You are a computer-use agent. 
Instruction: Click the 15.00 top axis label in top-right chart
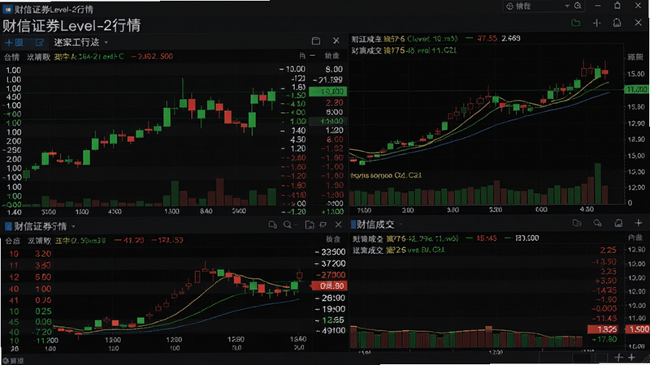click(x=636, y=74)
